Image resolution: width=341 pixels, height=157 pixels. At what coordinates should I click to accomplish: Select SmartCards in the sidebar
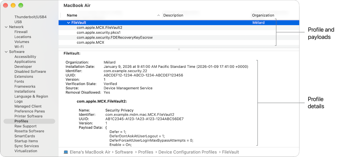[25, 136]
